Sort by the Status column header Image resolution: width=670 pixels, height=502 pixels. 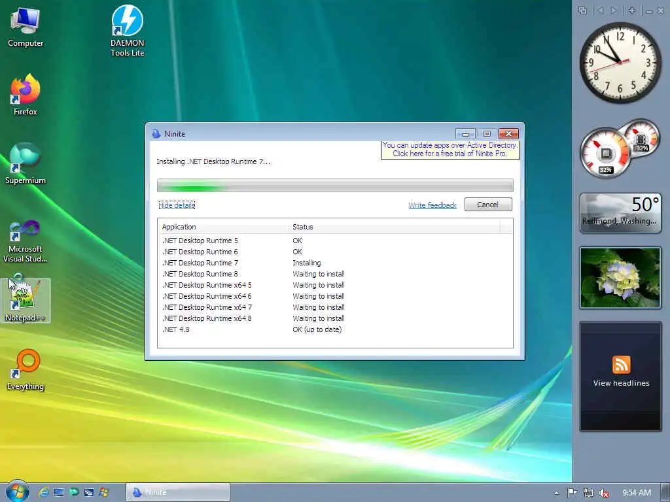click(395, 227)
